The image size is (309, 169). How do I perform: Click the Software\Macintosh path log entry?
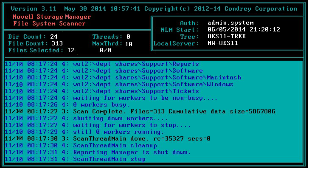(x=123, y=78)
